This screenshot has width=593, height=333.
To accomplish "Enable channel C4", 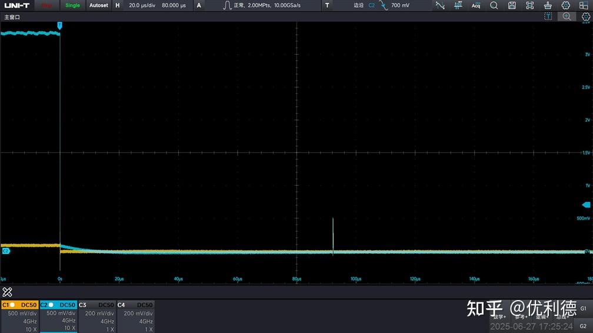I will 135,305.
